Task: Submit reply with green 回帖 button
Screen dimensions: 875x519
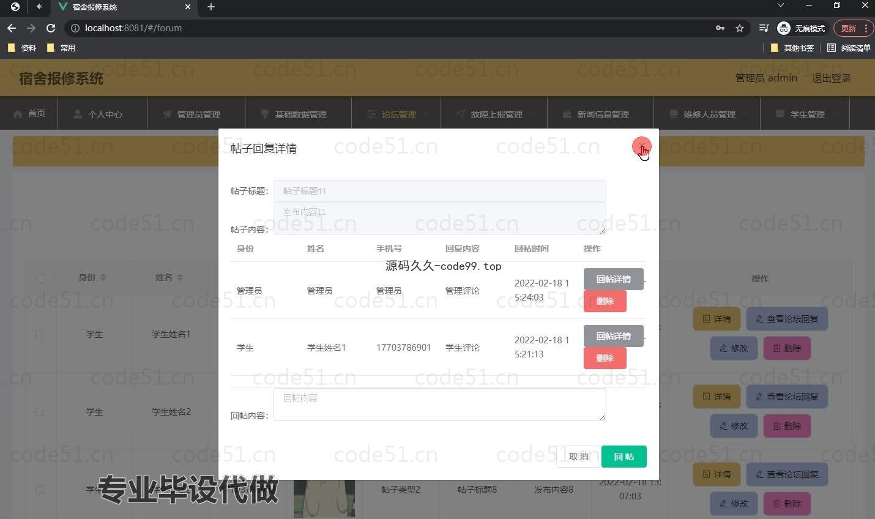Action: tap(624, 457)
